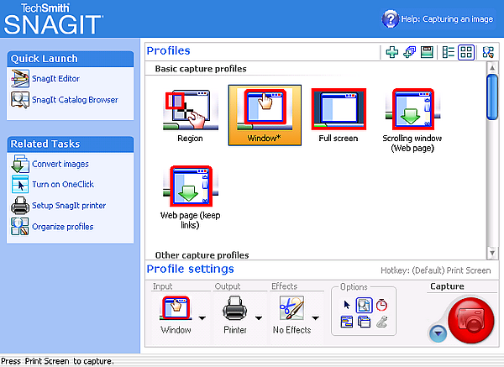The width and height of the screenshot is (504, 367).
Task: Click the red Capture camera button
Action: pyautogui.click(x=471, y=320)
